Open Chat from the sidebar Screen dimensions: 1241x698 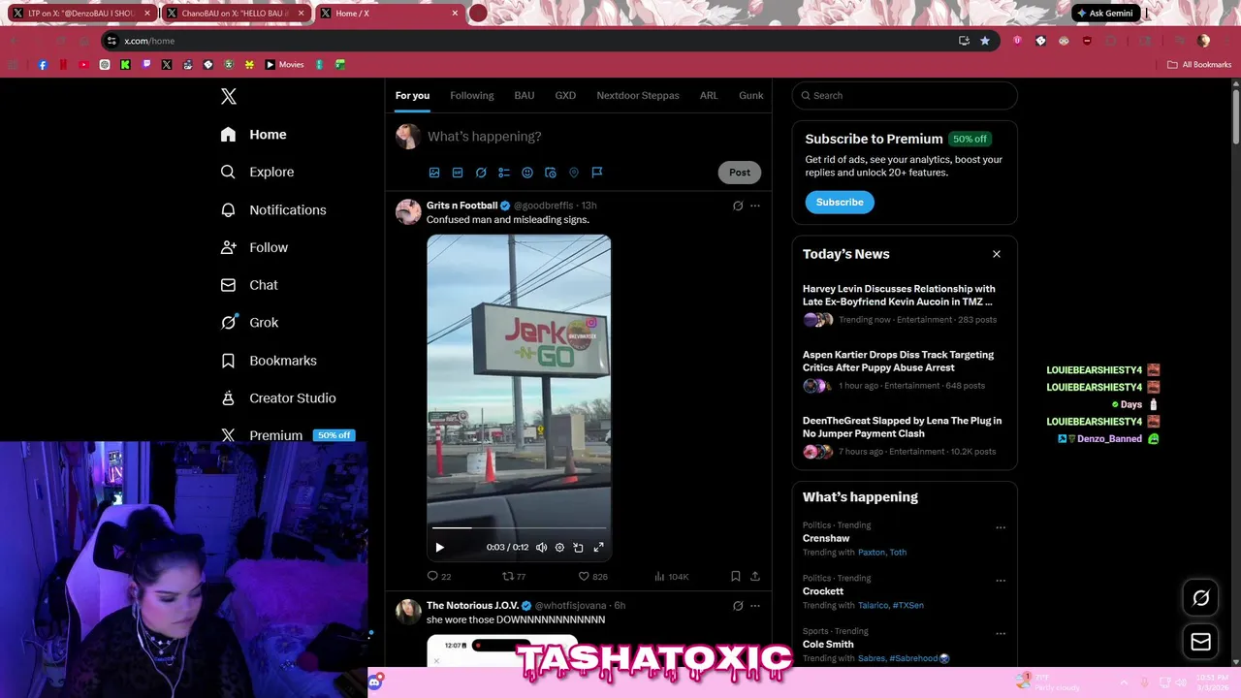tap(250, 285)
